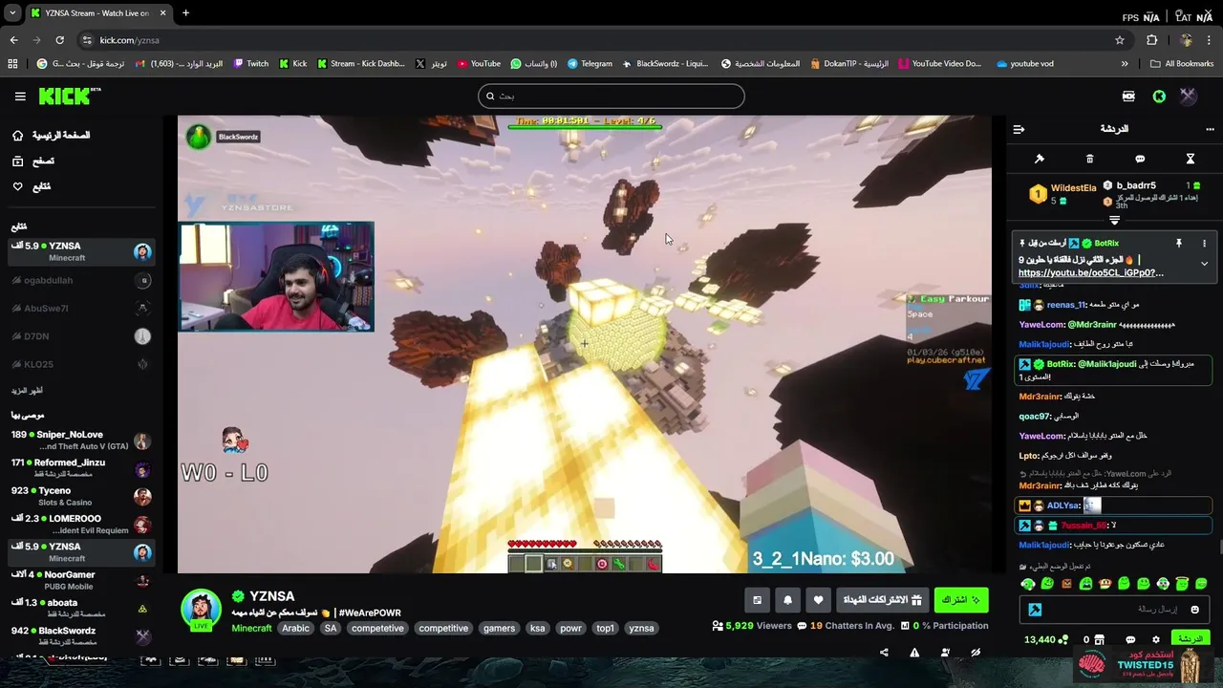Open the browser extensions puzzle icon

pyautogui.click(x=1151, y=40)
